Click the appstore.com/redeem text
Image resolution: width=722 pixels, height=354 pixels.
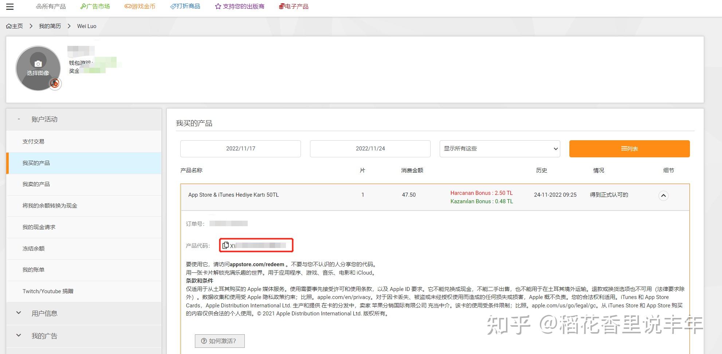[x=257, y=264]
